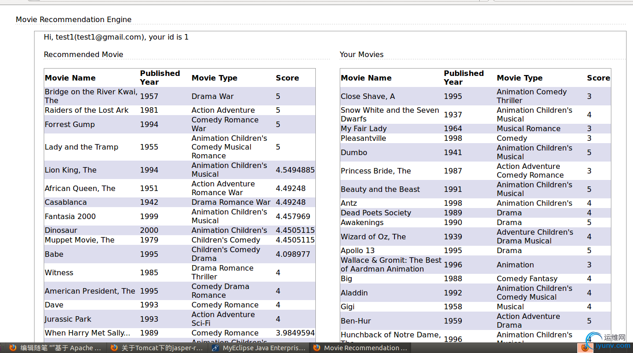Select the Dave movie name
Screen dimensions: 633x353
click(x=54, y=305)
